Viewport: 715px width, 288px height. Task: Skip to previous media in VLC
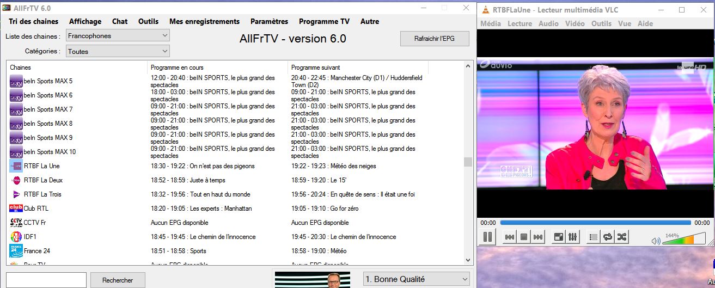point(510,237)
